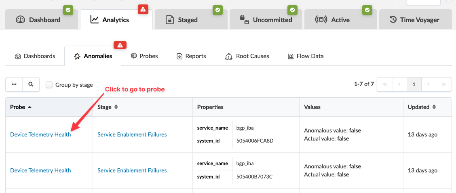Sort by the Stage column header
This screenshot has height=193, width=456.
click(107, 107)
